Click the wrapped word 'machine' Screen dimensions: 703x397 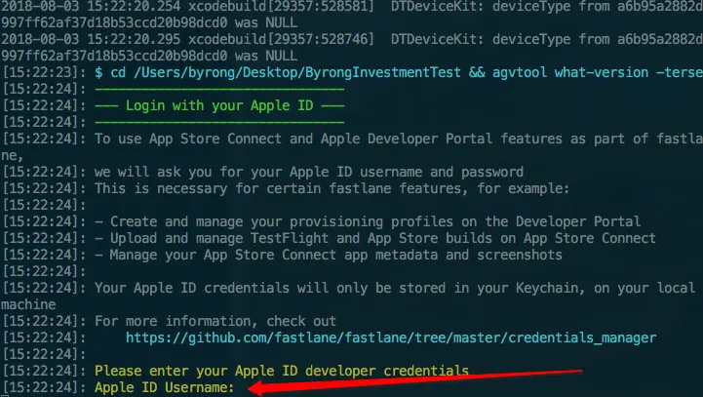pyautogui.click(x=28, y=304)
